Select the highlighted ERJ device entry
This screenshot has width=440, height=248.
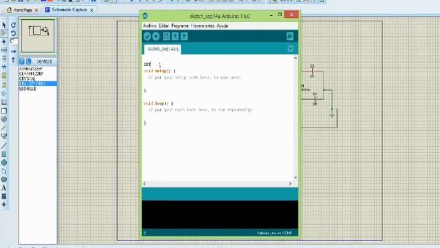coord(38,84)
